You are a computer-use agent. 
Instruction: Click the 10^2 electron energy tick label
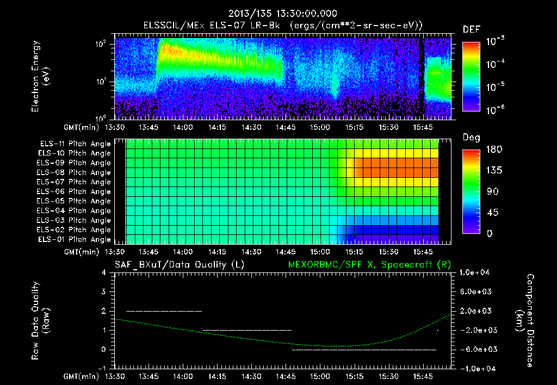101,44
